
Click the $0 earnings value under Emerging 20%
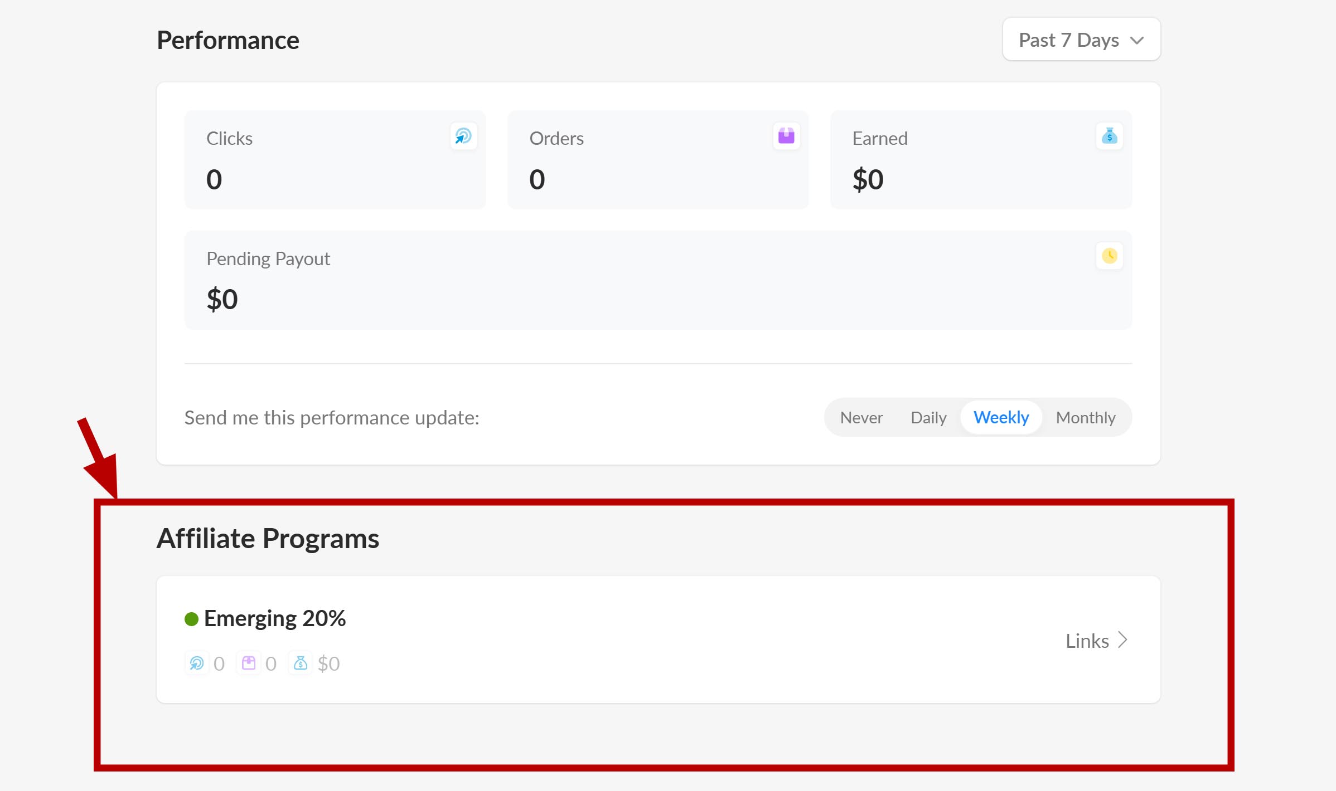328,663
